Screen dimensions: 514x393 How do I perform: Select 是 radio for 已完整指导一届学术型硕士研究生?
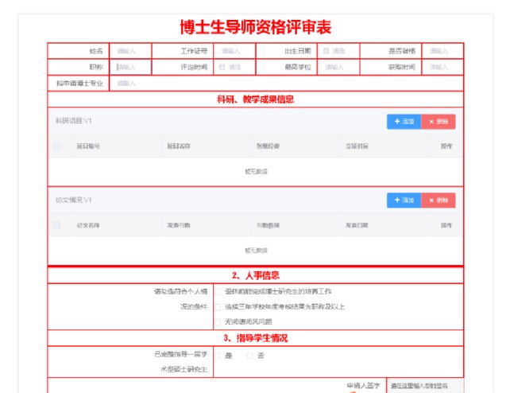218,355
